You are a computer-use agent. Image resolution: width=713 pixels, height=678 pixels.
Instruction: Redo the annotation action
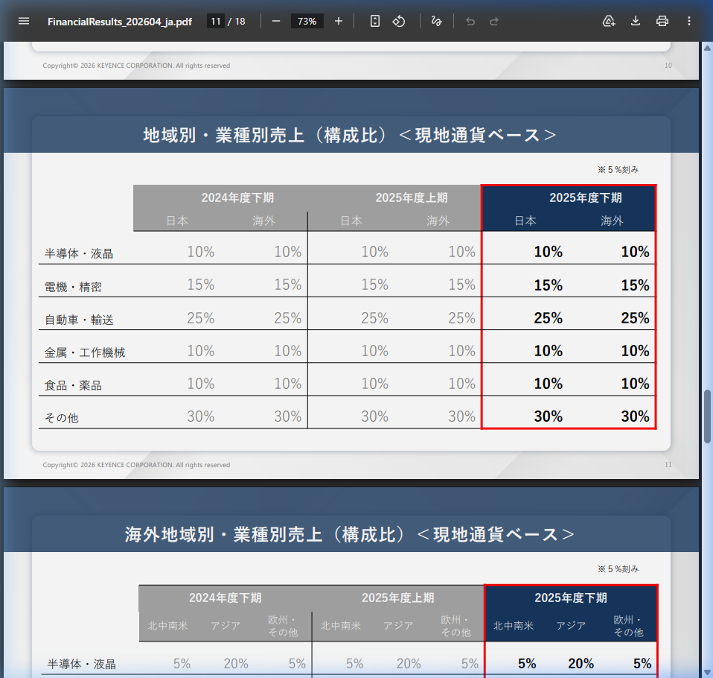pos(494,21)
